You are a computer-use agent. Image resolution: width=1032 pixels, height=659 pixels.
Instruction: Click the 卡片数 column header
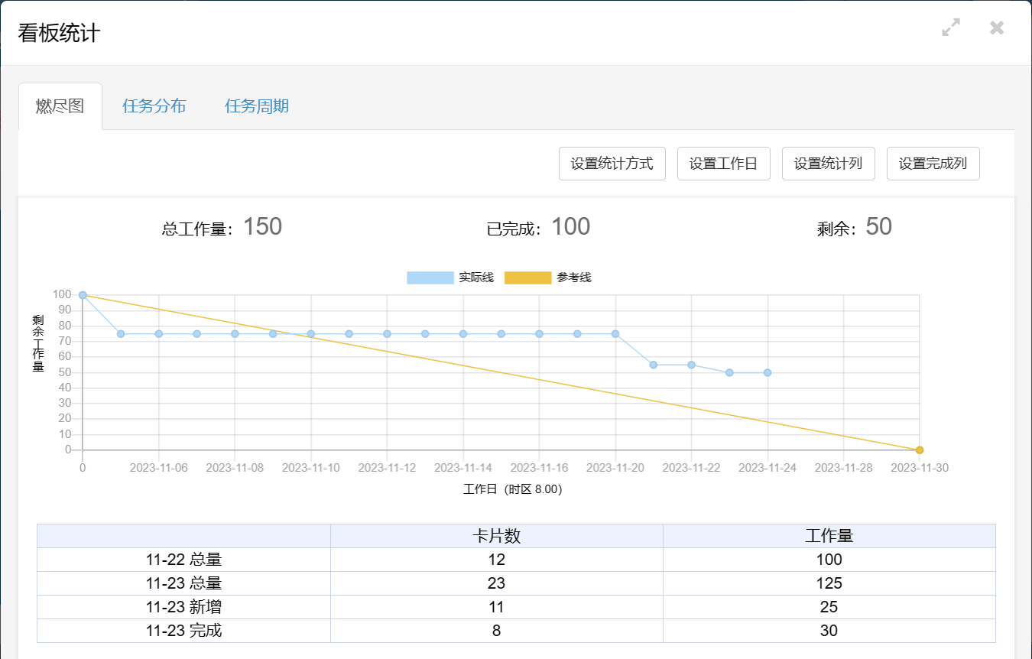(497, 536)
